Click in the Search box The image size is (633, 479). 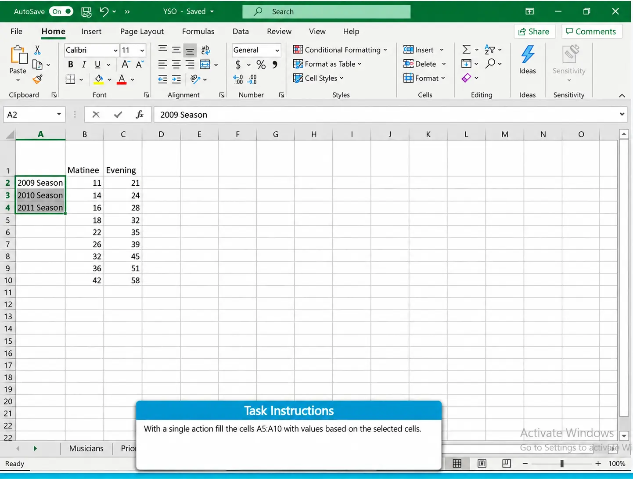(326, 12)
